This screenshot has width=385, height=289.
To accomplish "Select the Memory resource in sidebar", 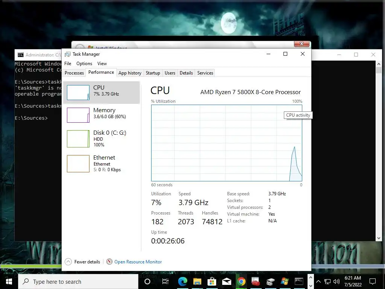I will pos(102,115).
